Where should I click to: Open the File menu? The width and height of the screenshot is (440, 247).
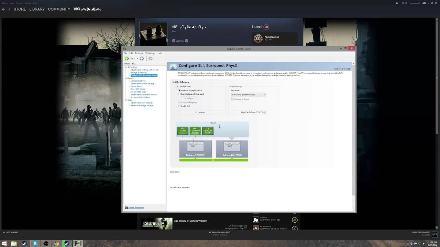click(x=125, y=53)
